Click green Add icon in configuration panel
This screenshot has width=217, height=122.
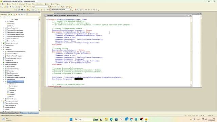coord(9,14)
